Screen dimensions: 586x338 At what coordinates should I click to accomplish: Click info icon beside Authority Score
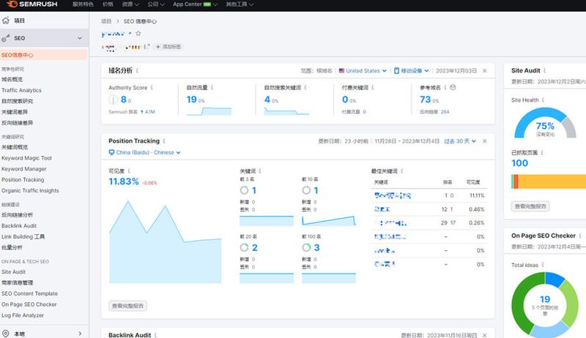[152, 88]
